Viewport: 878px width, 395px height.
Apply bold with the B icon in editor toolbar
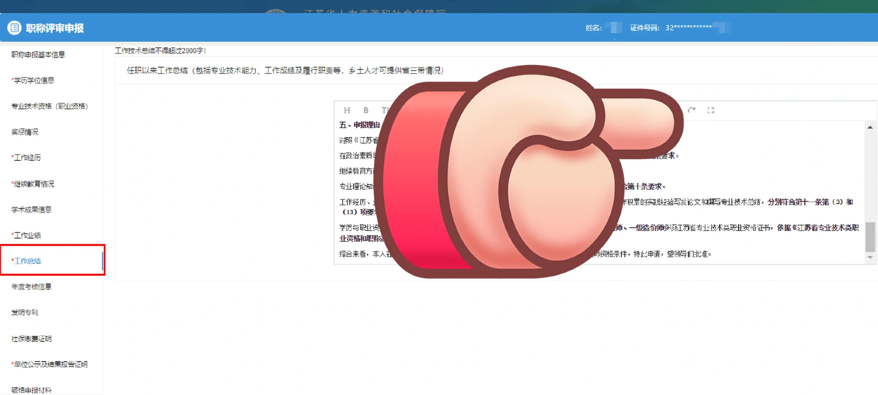coord(365,110)
